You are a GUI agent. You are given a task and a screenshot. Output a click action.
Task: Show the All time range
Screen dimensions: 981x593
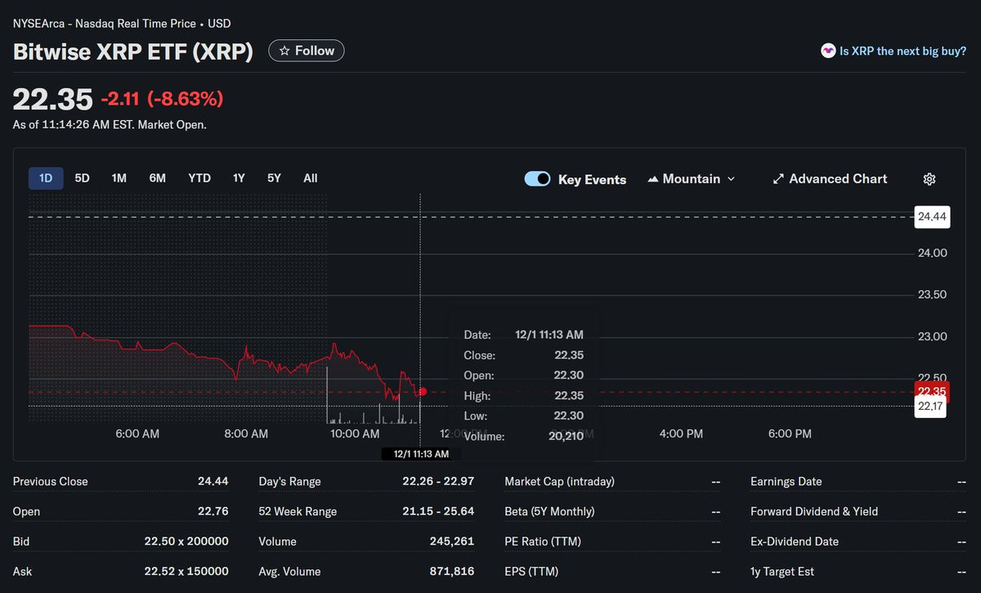pos(311,178)
